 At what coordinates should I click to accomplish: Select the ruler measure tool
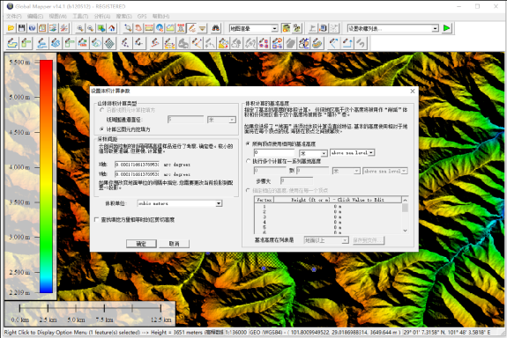149,28
